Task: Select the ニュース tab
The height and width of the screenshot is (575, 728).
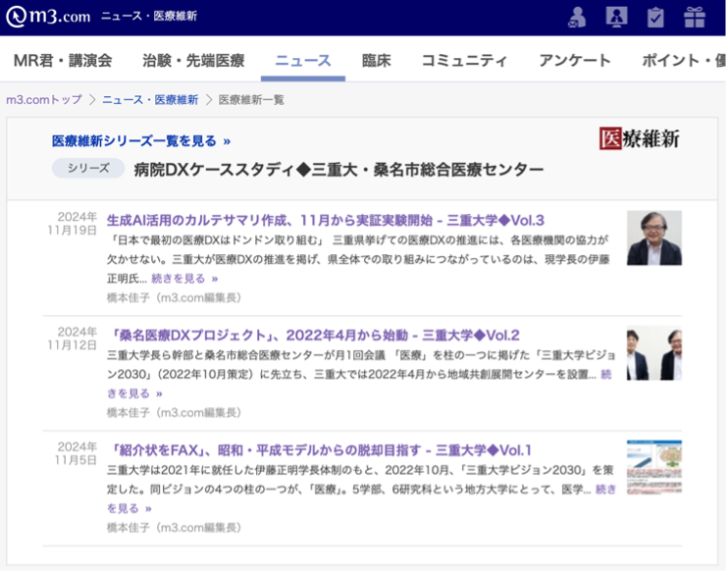Action: 303,61
